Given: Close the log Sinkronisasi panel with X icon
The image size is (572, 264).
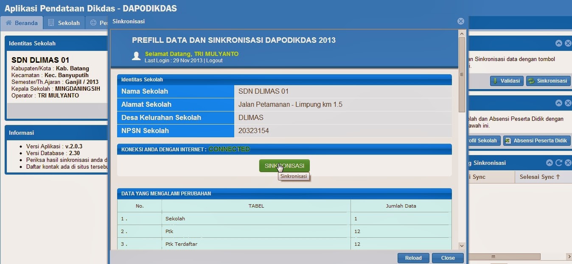Looking at the screenshot, I should pyautogui.click(x=568, y=163).
